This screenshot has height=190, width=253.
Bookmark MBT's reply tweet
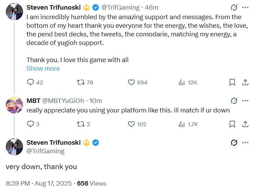232,124
